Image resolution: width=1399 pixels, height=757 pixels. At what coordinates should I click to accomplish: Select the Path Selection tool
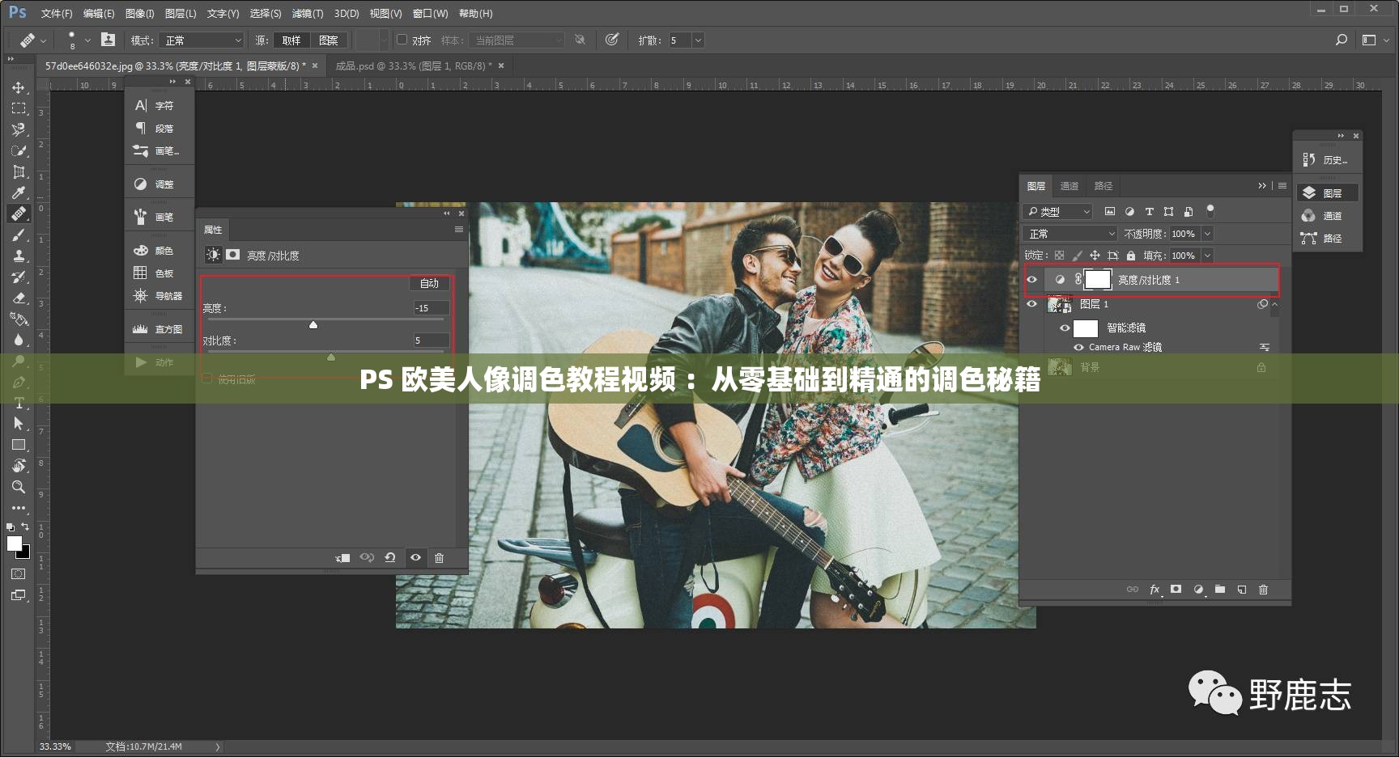point(19,424)
